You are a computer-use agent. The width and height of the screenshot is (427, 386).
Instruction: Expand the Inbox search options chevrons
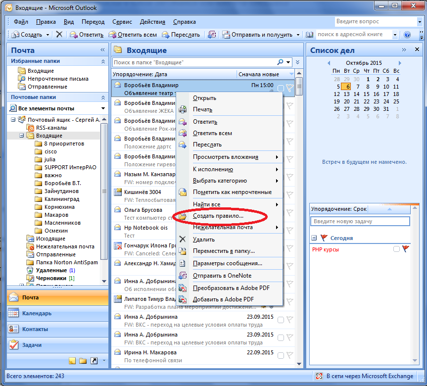(x=298, y=62)
